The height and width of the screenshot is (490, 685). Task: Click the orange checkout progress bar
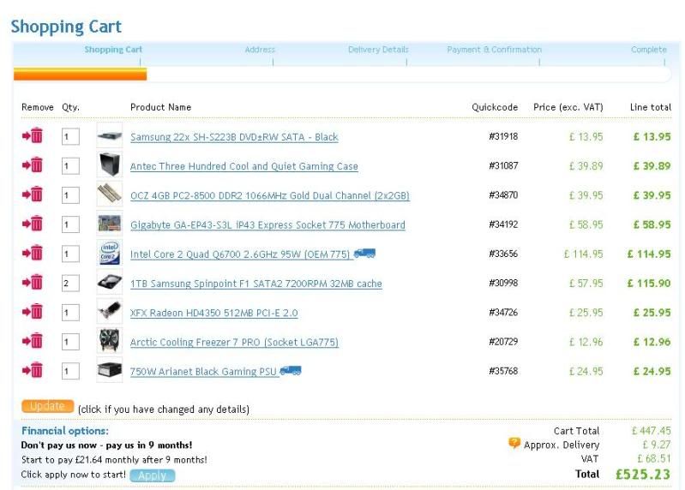80,75
